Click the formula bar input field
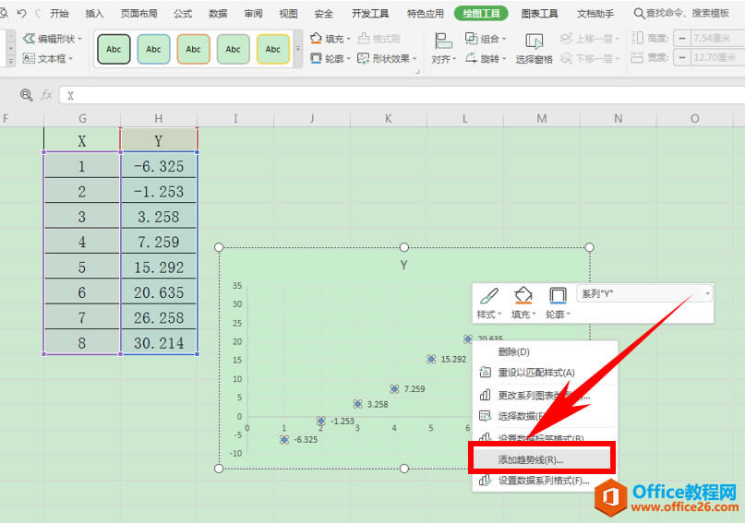The width and height of the screenshot is (745, 523). tap(402, 95)
